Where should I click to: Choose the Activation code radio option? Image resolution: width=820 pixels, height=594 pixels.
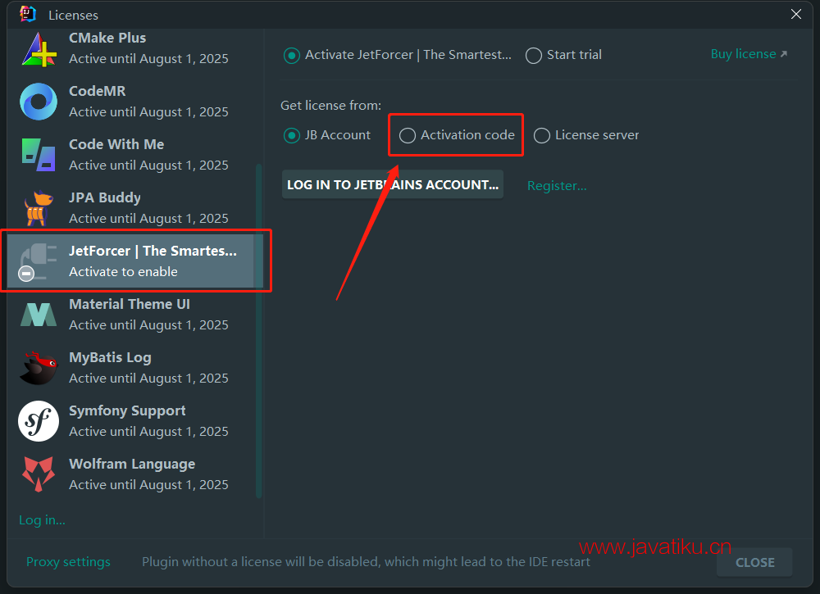[x=408, y=136]
